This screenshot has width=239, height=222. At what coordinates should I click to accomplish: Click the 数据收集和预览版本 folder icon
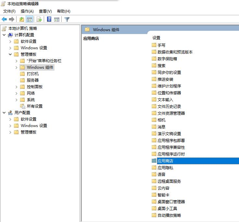154,52
